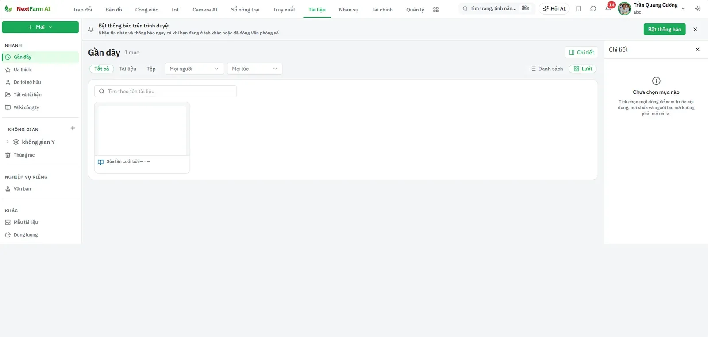Select the Tệp filter chip
This screenshot has width=708, height=337.
[x=151, y=69]
